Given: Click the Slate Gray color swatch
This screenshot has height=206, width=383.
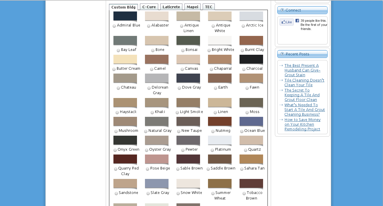Looking at the screenshot, I should [156, 183].
